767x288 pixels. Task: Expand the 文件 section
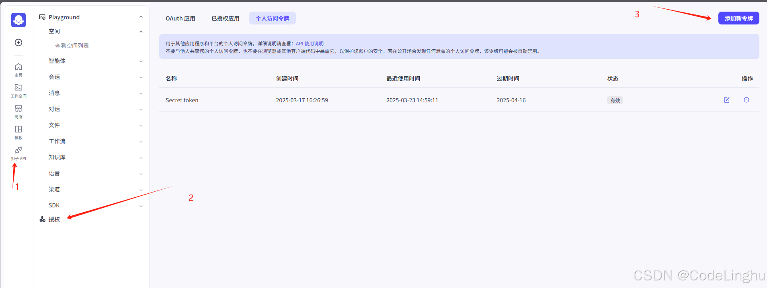141,126
